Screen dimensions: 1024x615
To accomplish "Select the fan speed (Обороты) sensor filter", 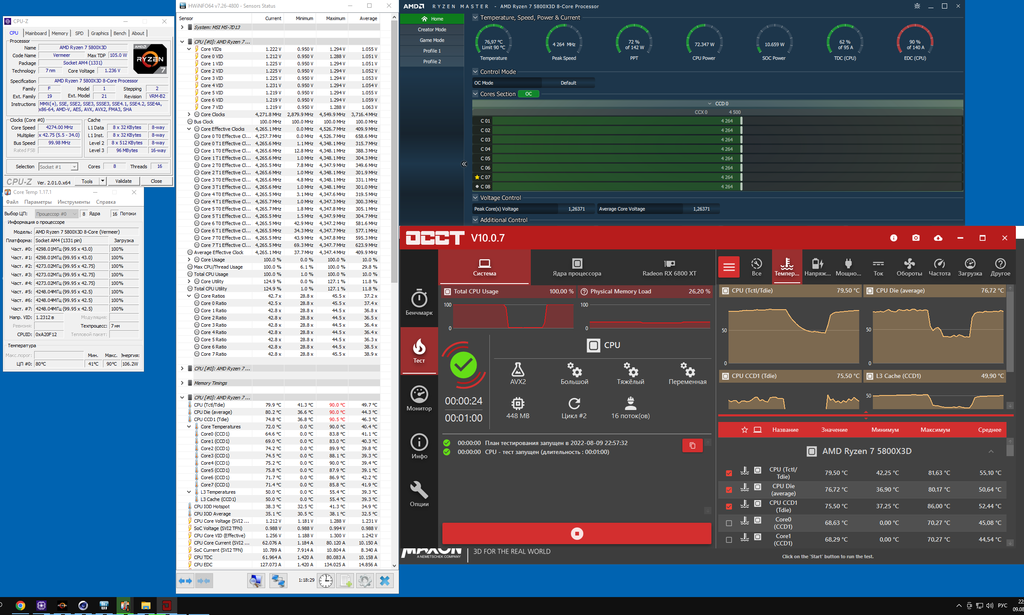I will (909, 267).
